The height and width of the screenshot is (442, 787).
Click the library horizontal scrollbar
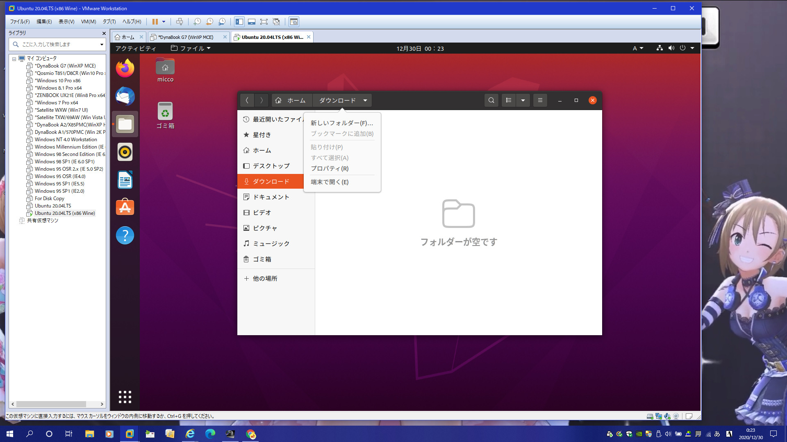51,404
